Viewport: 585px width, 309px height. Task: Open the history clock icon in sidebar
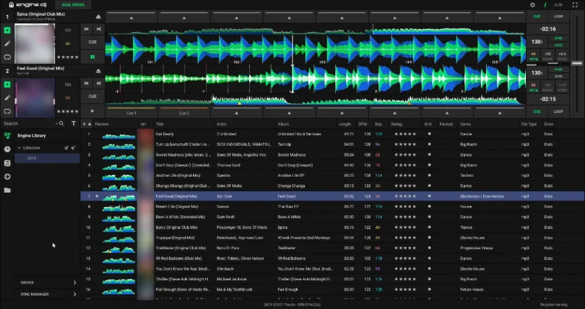click(x=7, y=149)
